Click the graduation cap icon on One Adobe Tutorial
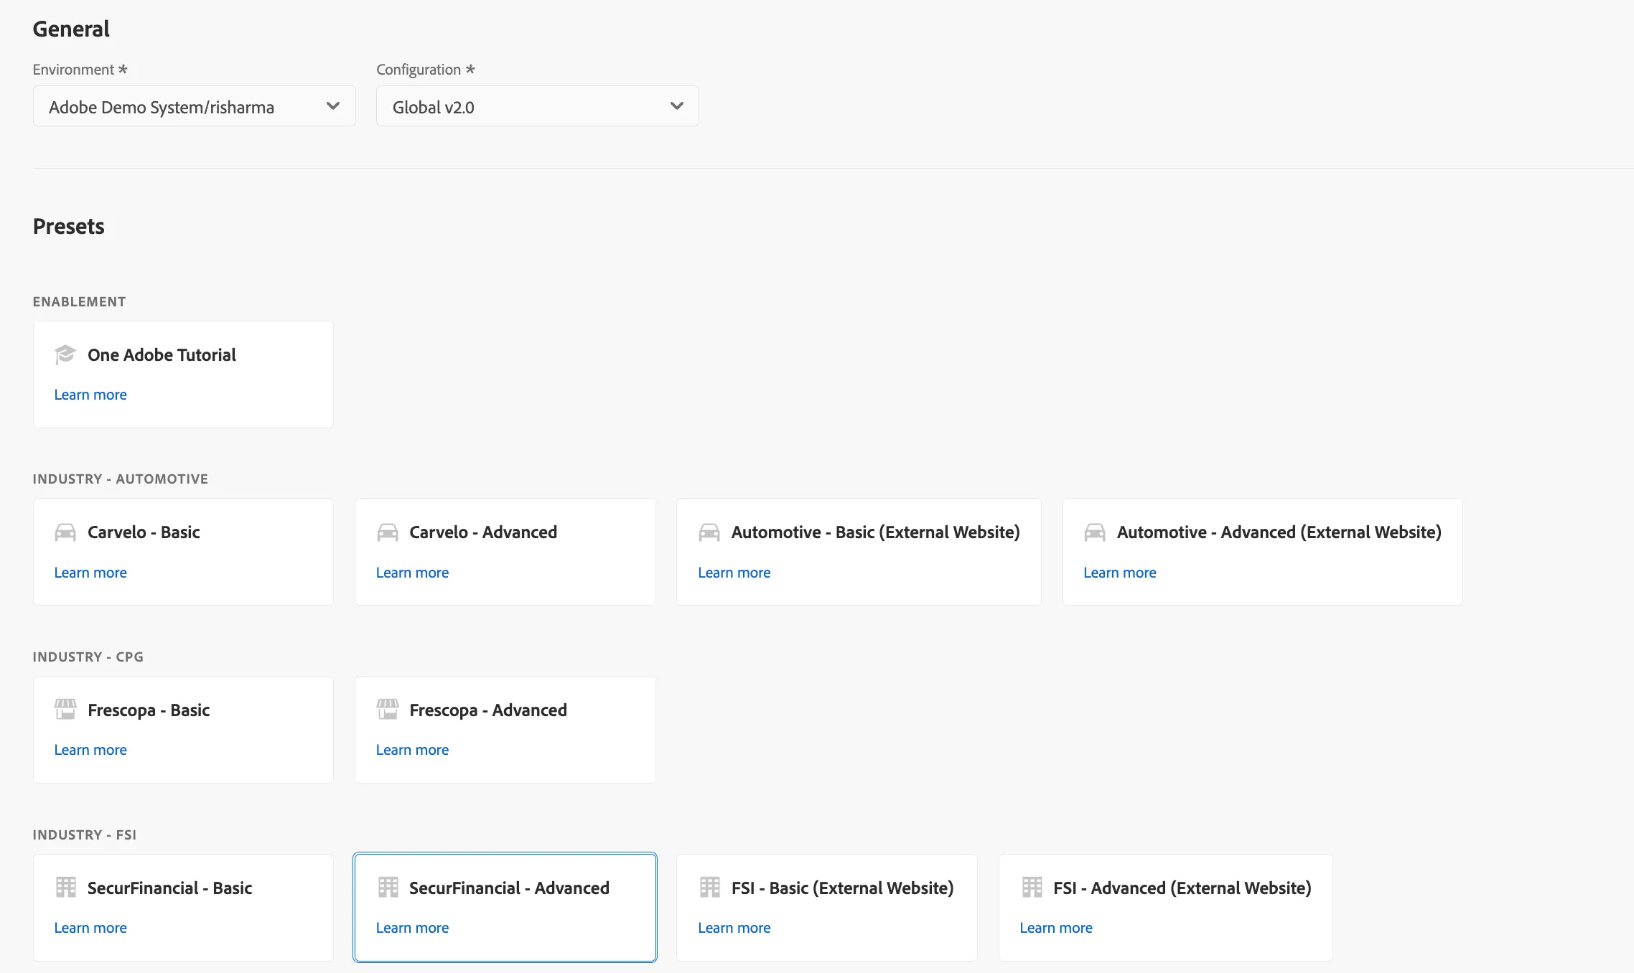1634x973 pixels. click(65, 354)
